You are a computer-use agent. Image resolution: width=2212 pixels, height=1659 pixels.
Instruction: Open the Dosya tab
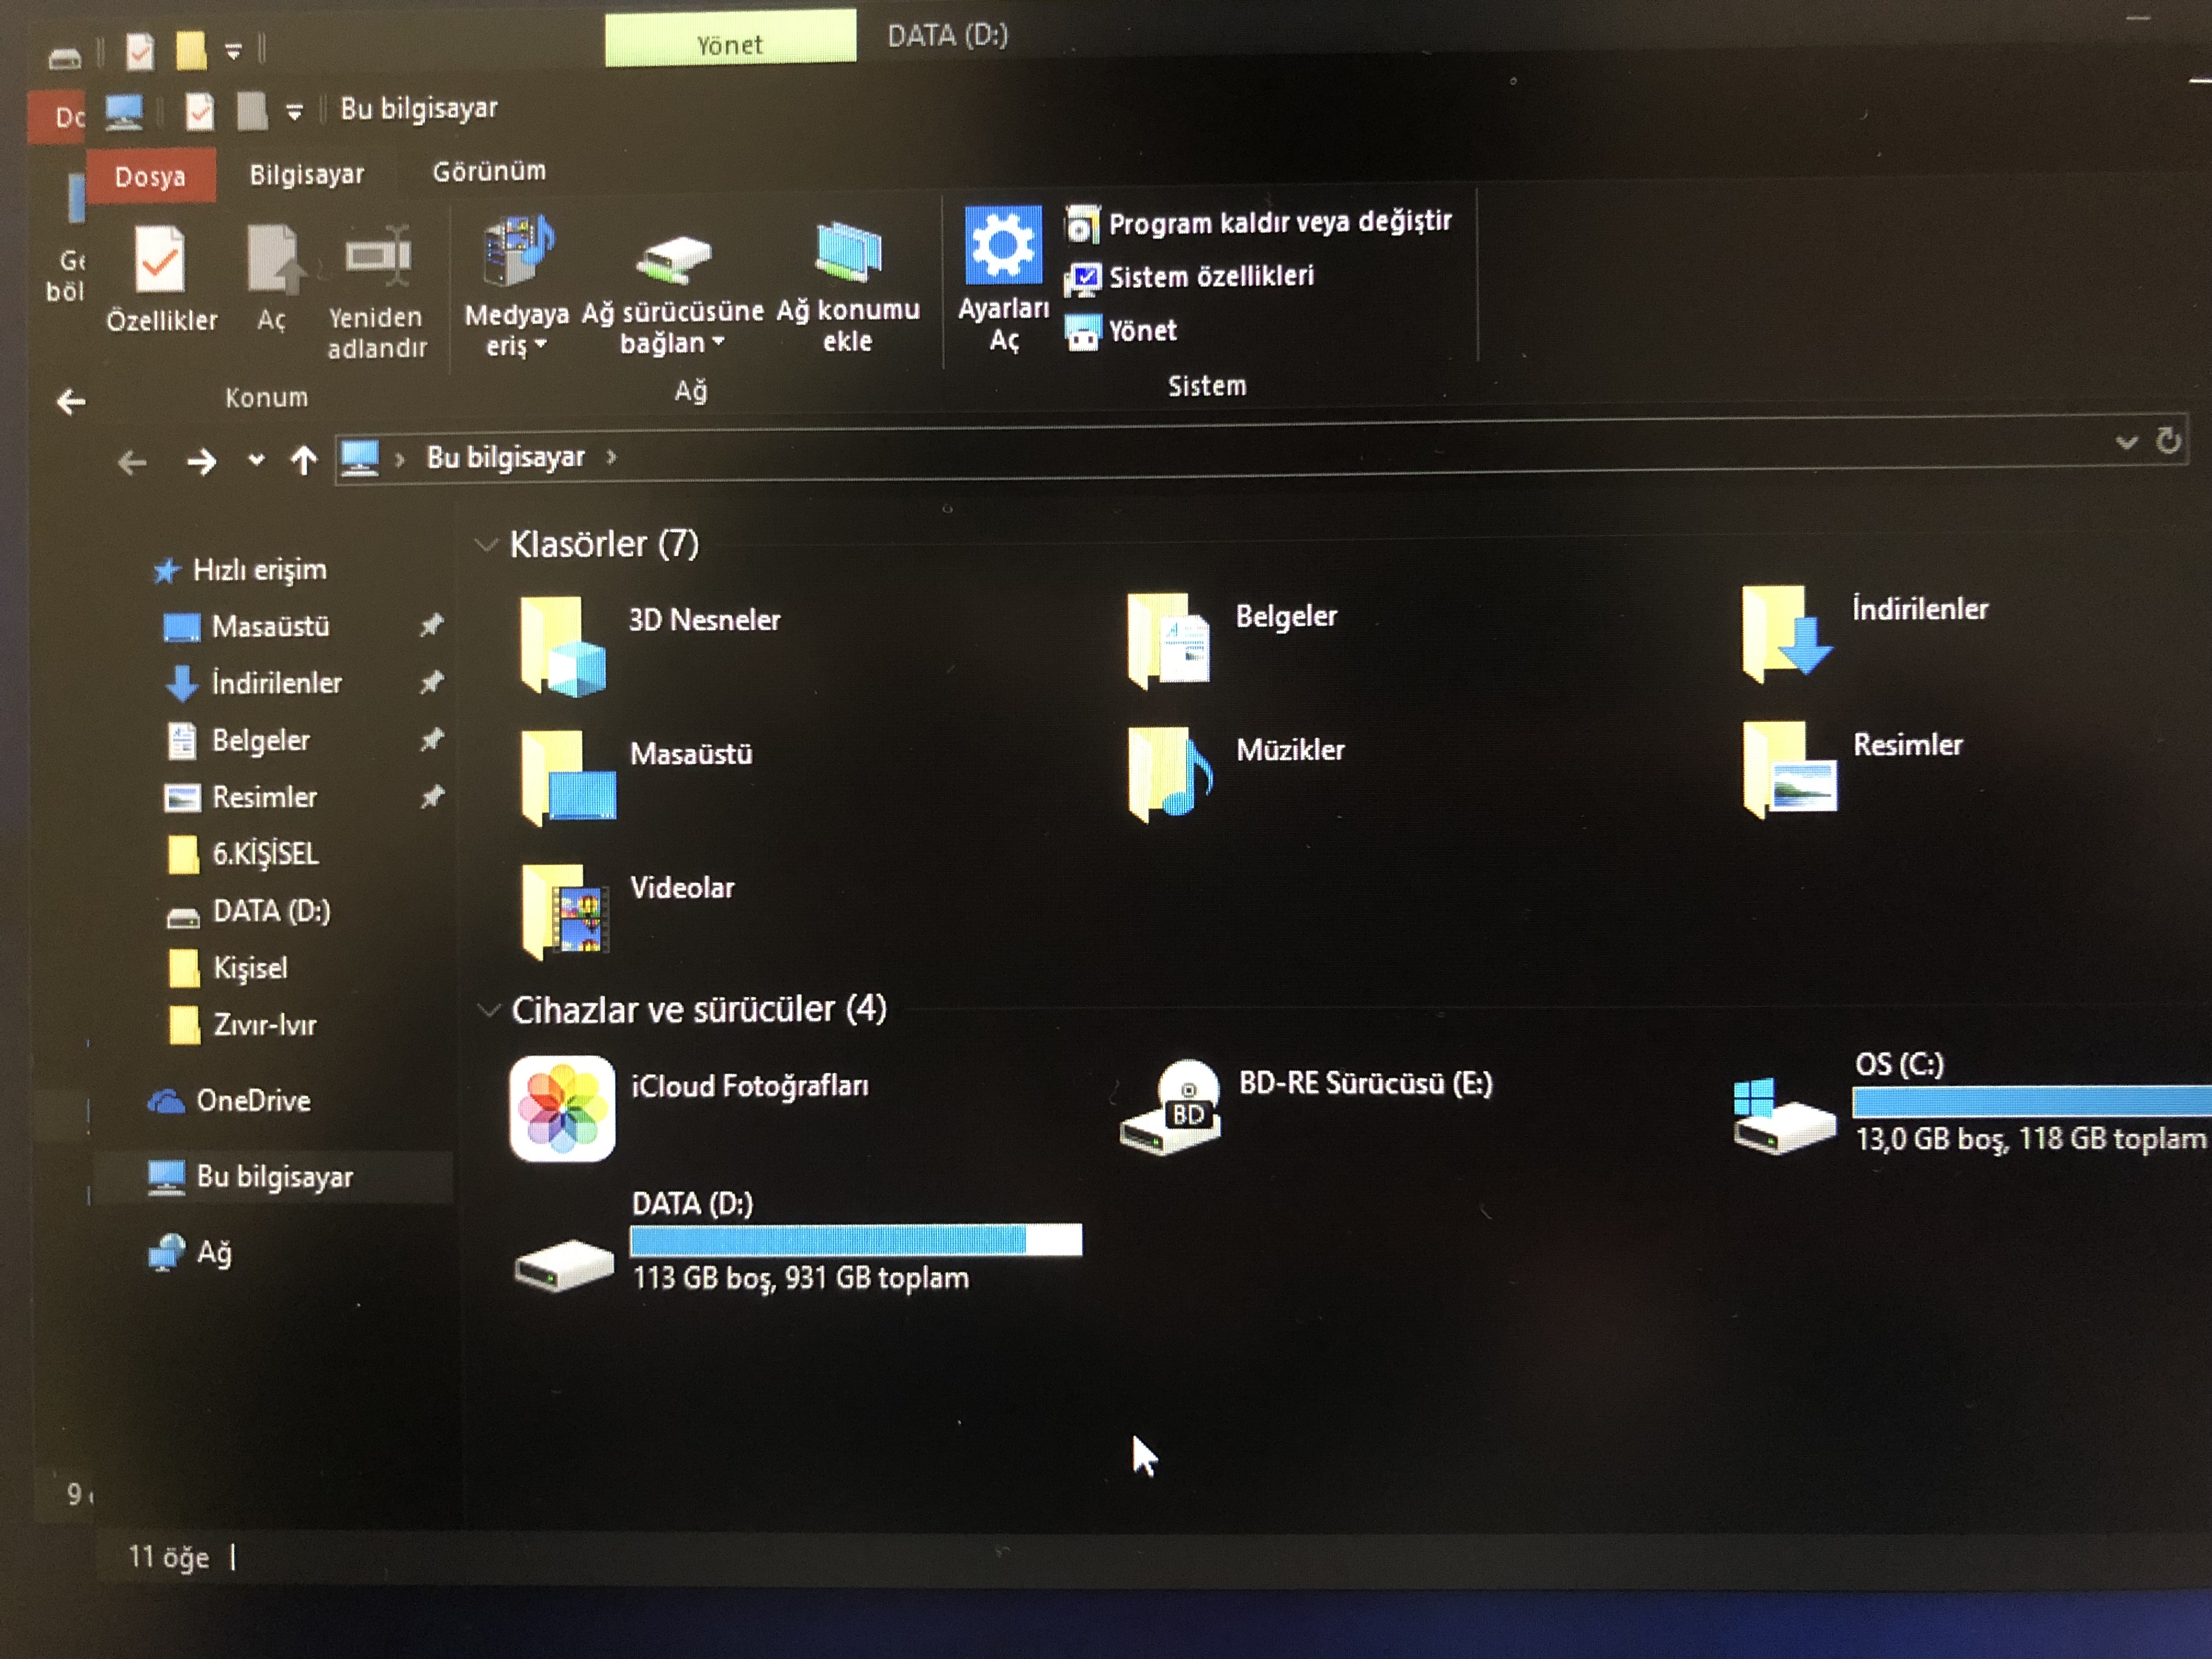click(150, 177)
